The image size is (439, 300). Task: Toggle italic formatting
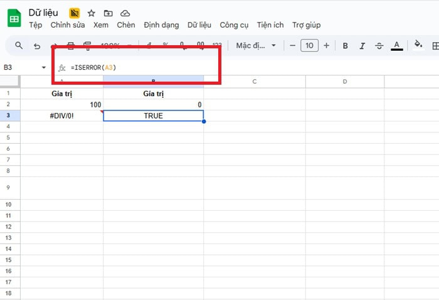[362, 46]
